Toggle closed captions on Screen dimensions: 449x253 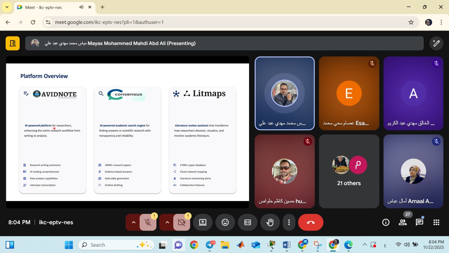[248, 222]
